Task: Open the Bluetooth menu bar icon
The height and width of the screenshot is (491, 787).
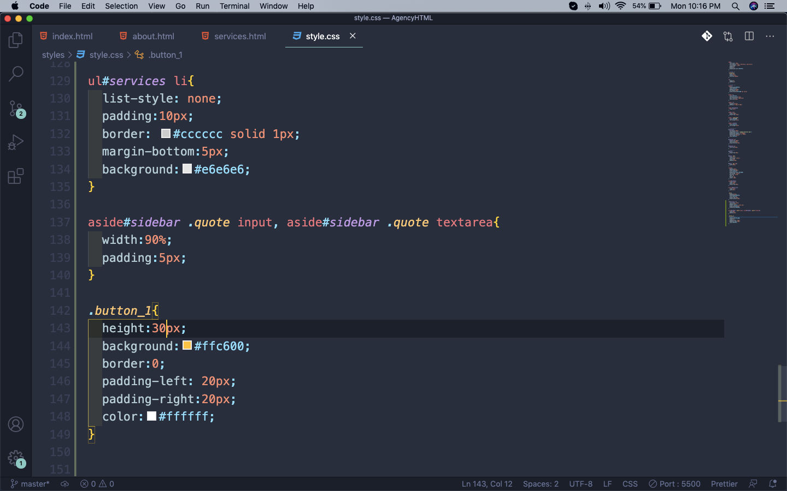Action: (588, 6)
